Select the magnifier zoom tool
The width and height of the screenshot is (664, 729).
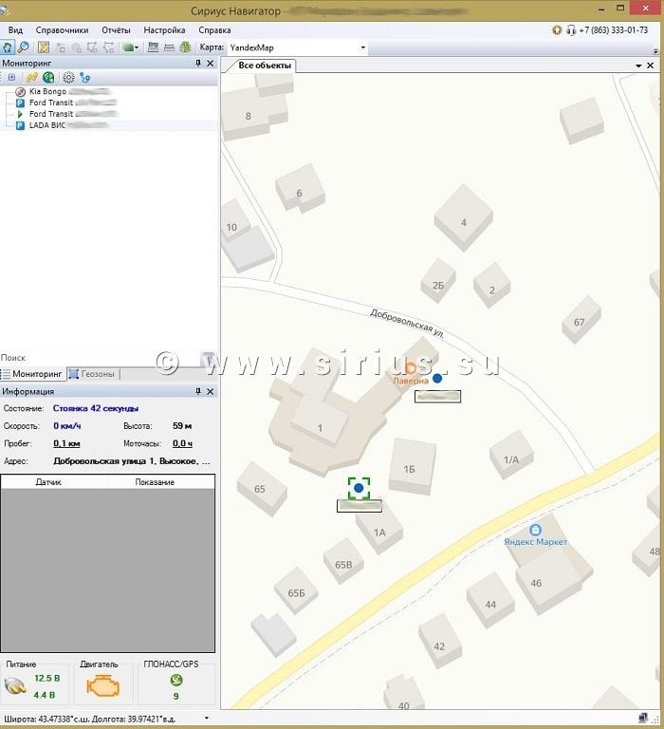pos(23,47)
